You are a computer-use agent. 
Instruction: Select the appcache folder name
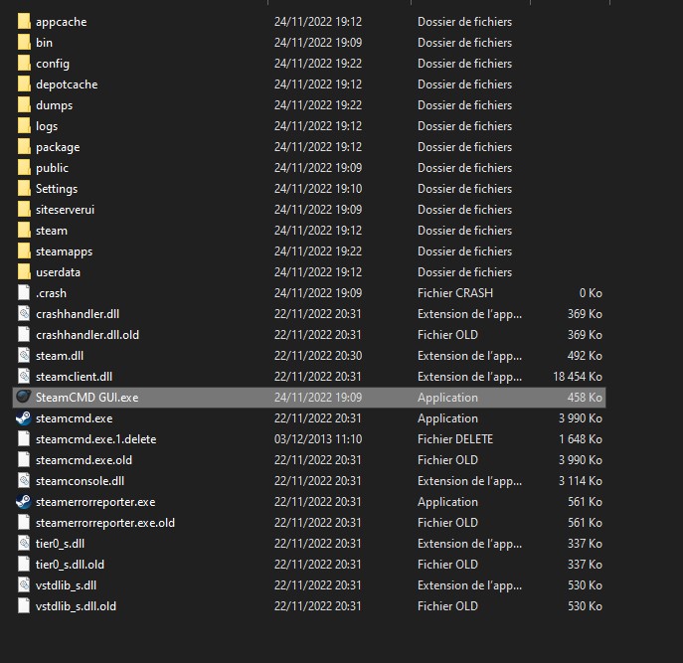click(62, 22)
